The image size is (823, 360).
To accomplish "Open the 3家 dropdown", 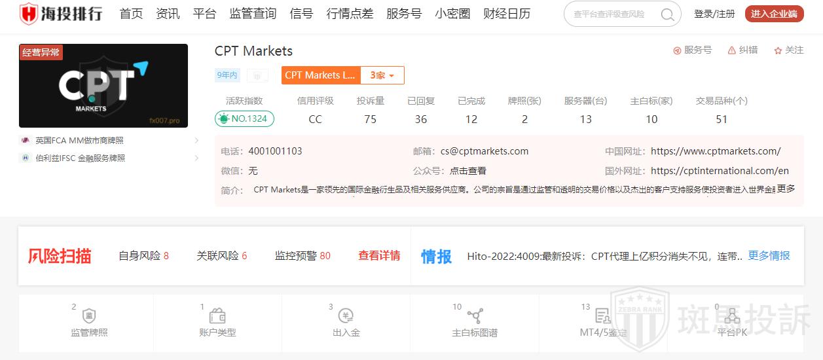I will tap(382, 75).
